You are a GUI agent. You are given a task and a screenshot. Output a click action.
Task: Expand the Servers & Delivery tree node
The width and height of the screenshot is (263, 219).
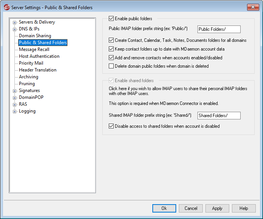pos(14,22)
